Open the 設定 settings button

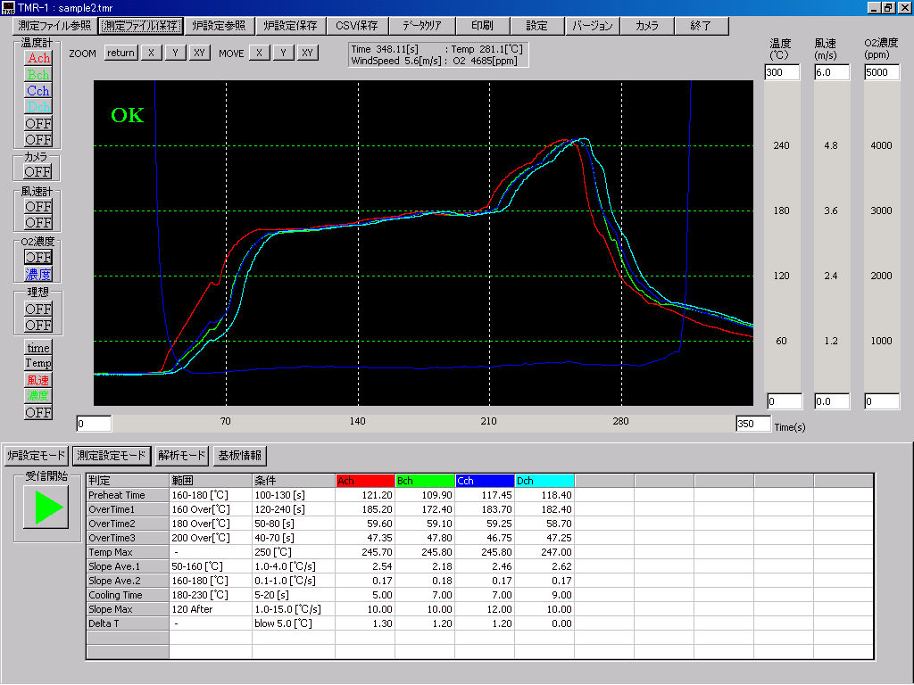[x=537, y=26]
